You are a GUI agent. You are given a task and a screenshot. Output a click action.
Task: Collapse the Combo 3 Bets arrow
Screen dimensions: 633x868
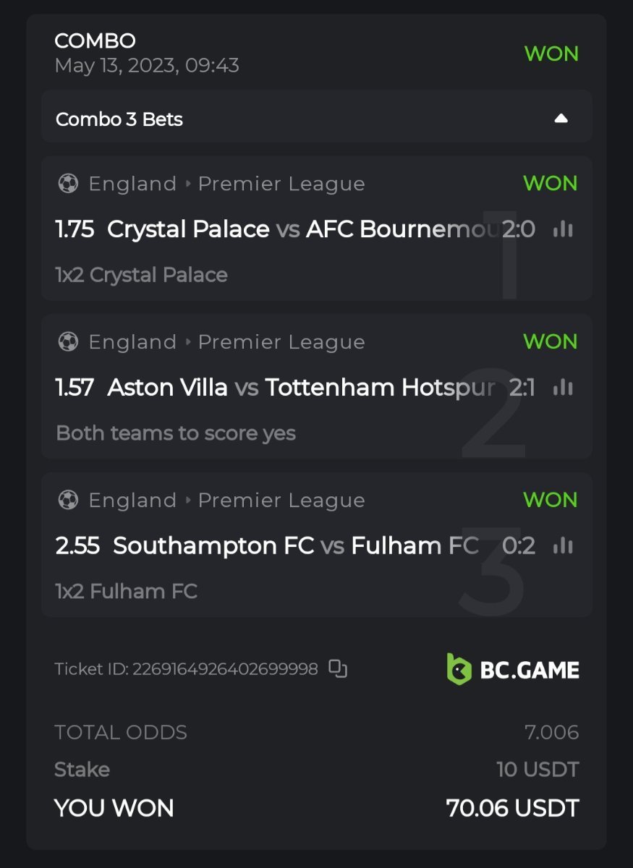click(x=561, y=119)
